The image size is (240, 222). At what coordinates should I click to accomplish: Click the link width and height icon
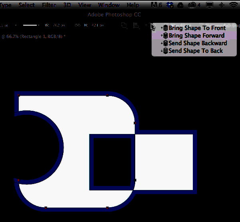coord(77,25)
